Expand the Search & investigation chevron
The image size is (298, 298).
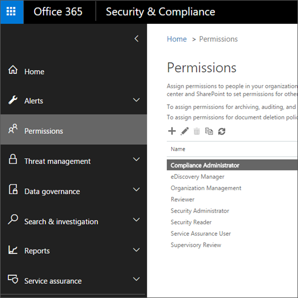point(136,220)
